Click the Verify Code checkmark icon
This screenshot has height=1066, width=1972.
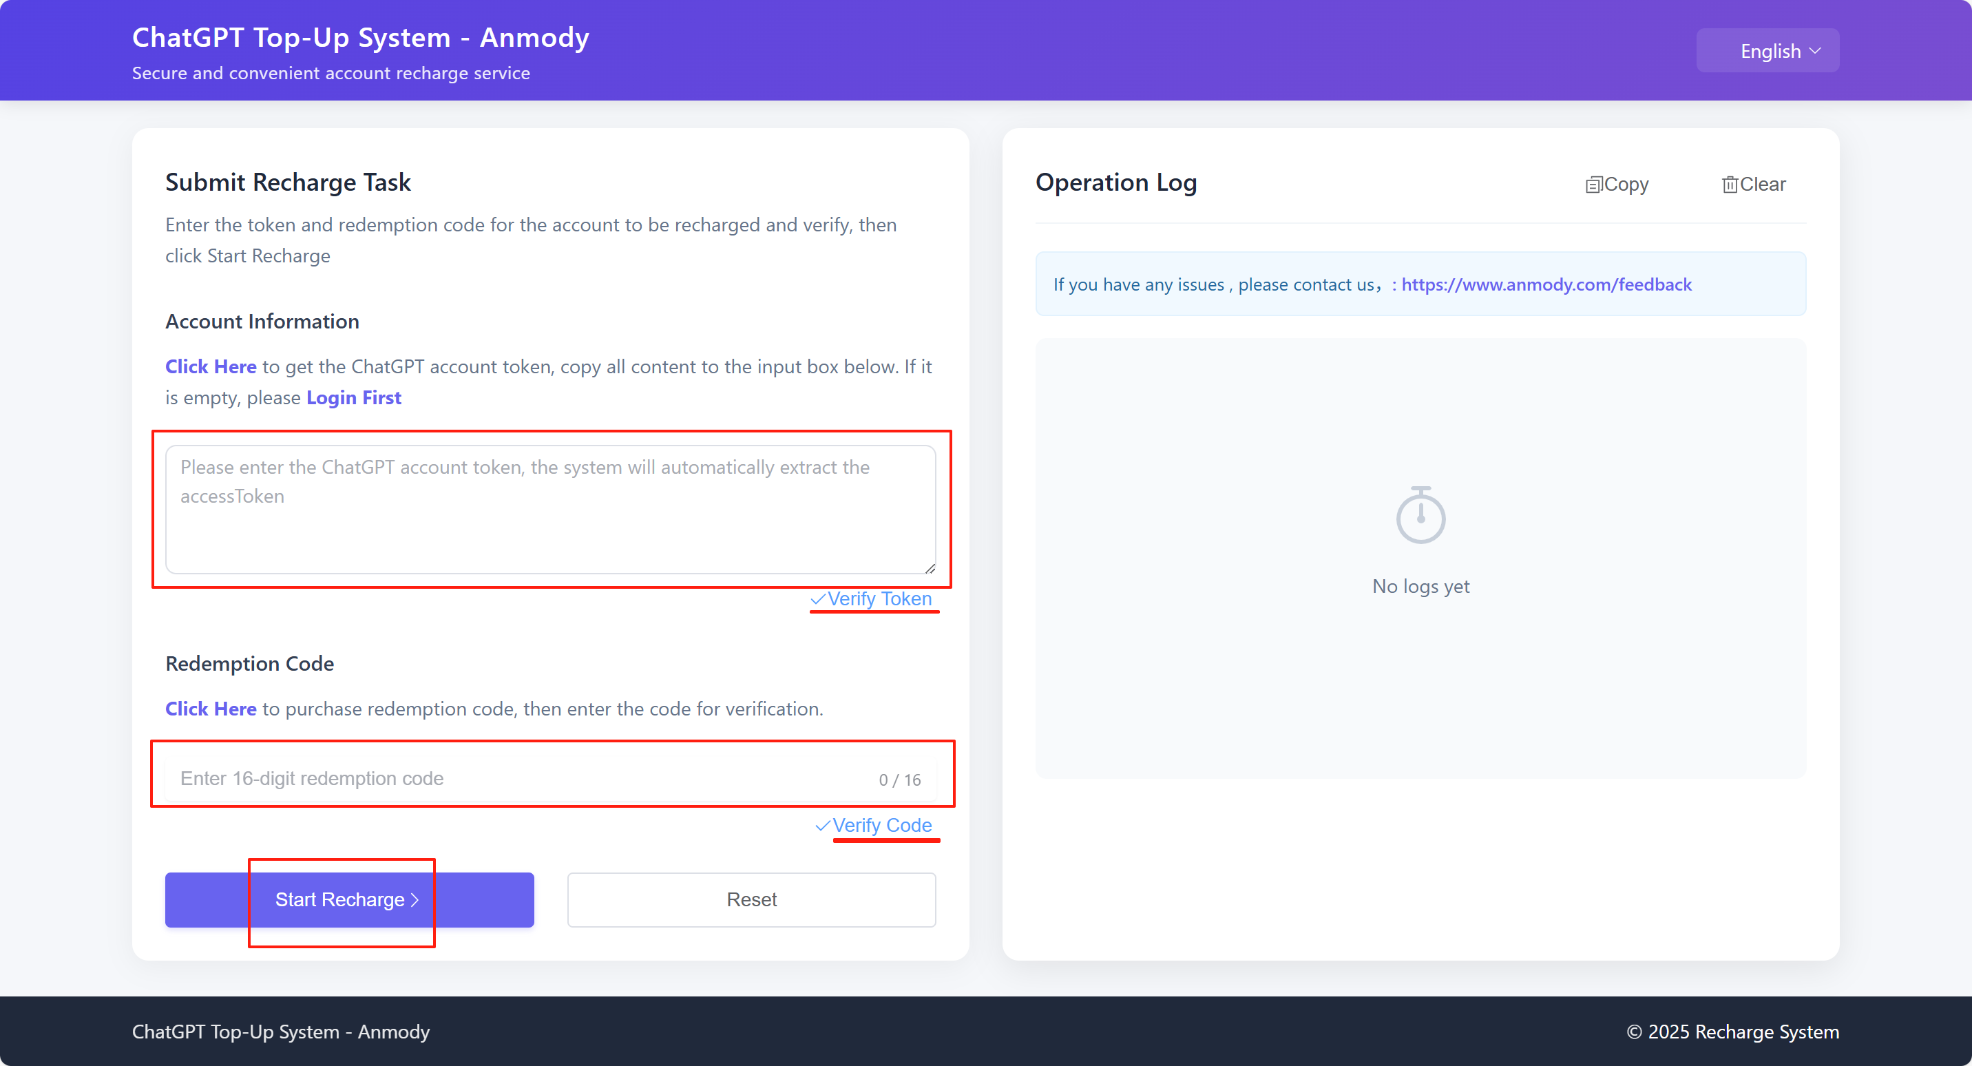pyautogui.click(x=823, y=826)
